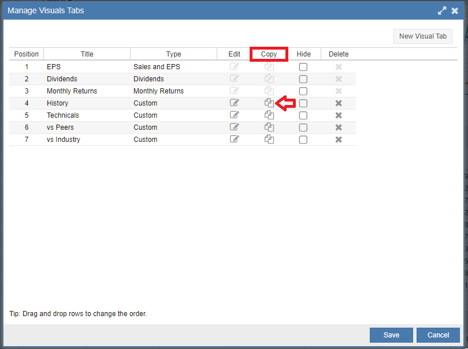Check the Hide box for vs Industry
The width and height of the screenshot is (468, 349).
click(303, 140)
